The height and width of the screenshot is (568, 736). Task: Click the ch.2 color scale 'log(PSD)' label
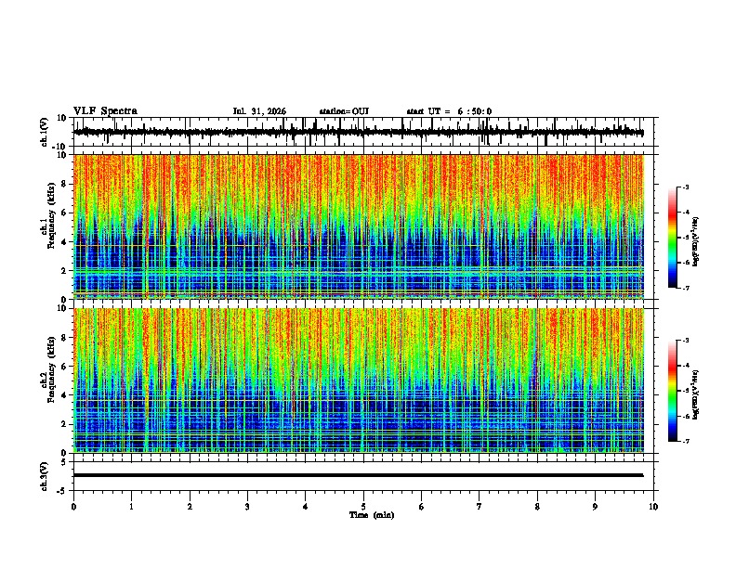click(x=696, y=394)
